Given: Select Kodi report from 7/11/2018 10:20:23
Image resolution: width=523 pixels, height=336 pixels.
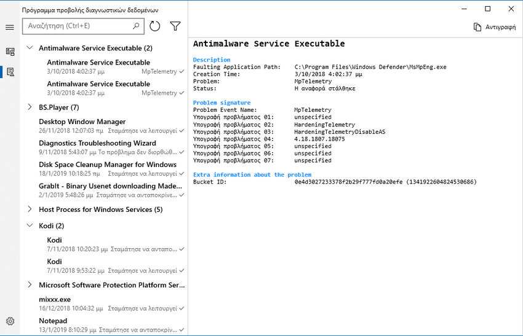Looking at the screenshot, I should tap(116, 244).
